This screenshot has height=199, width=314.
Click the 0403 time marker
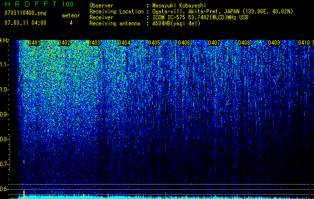pyautogui.click(x=94, y=43)
